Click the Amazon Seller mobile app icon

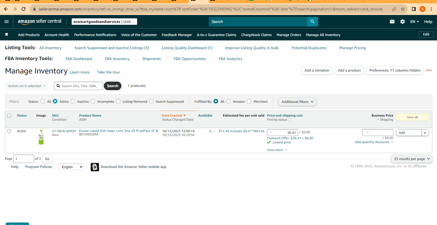pos(95,167)
